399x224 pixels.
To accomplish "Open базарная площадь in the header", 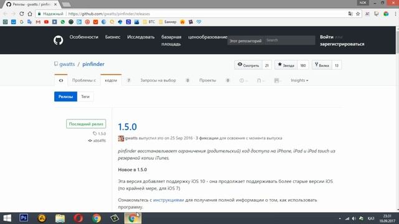I will (171, 40).
